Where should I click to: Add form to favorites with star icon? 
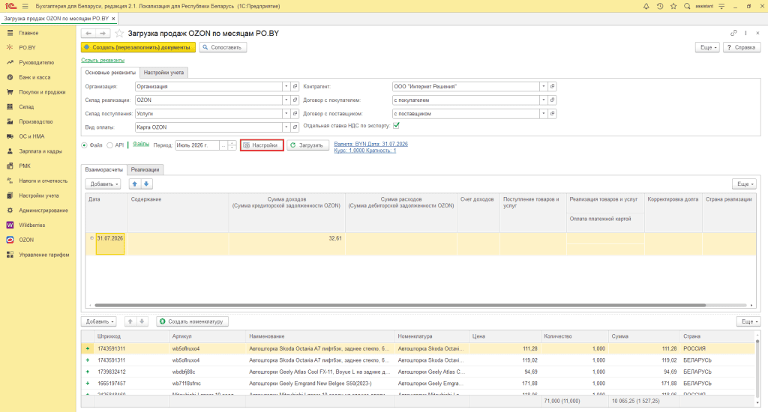(119, 33)
